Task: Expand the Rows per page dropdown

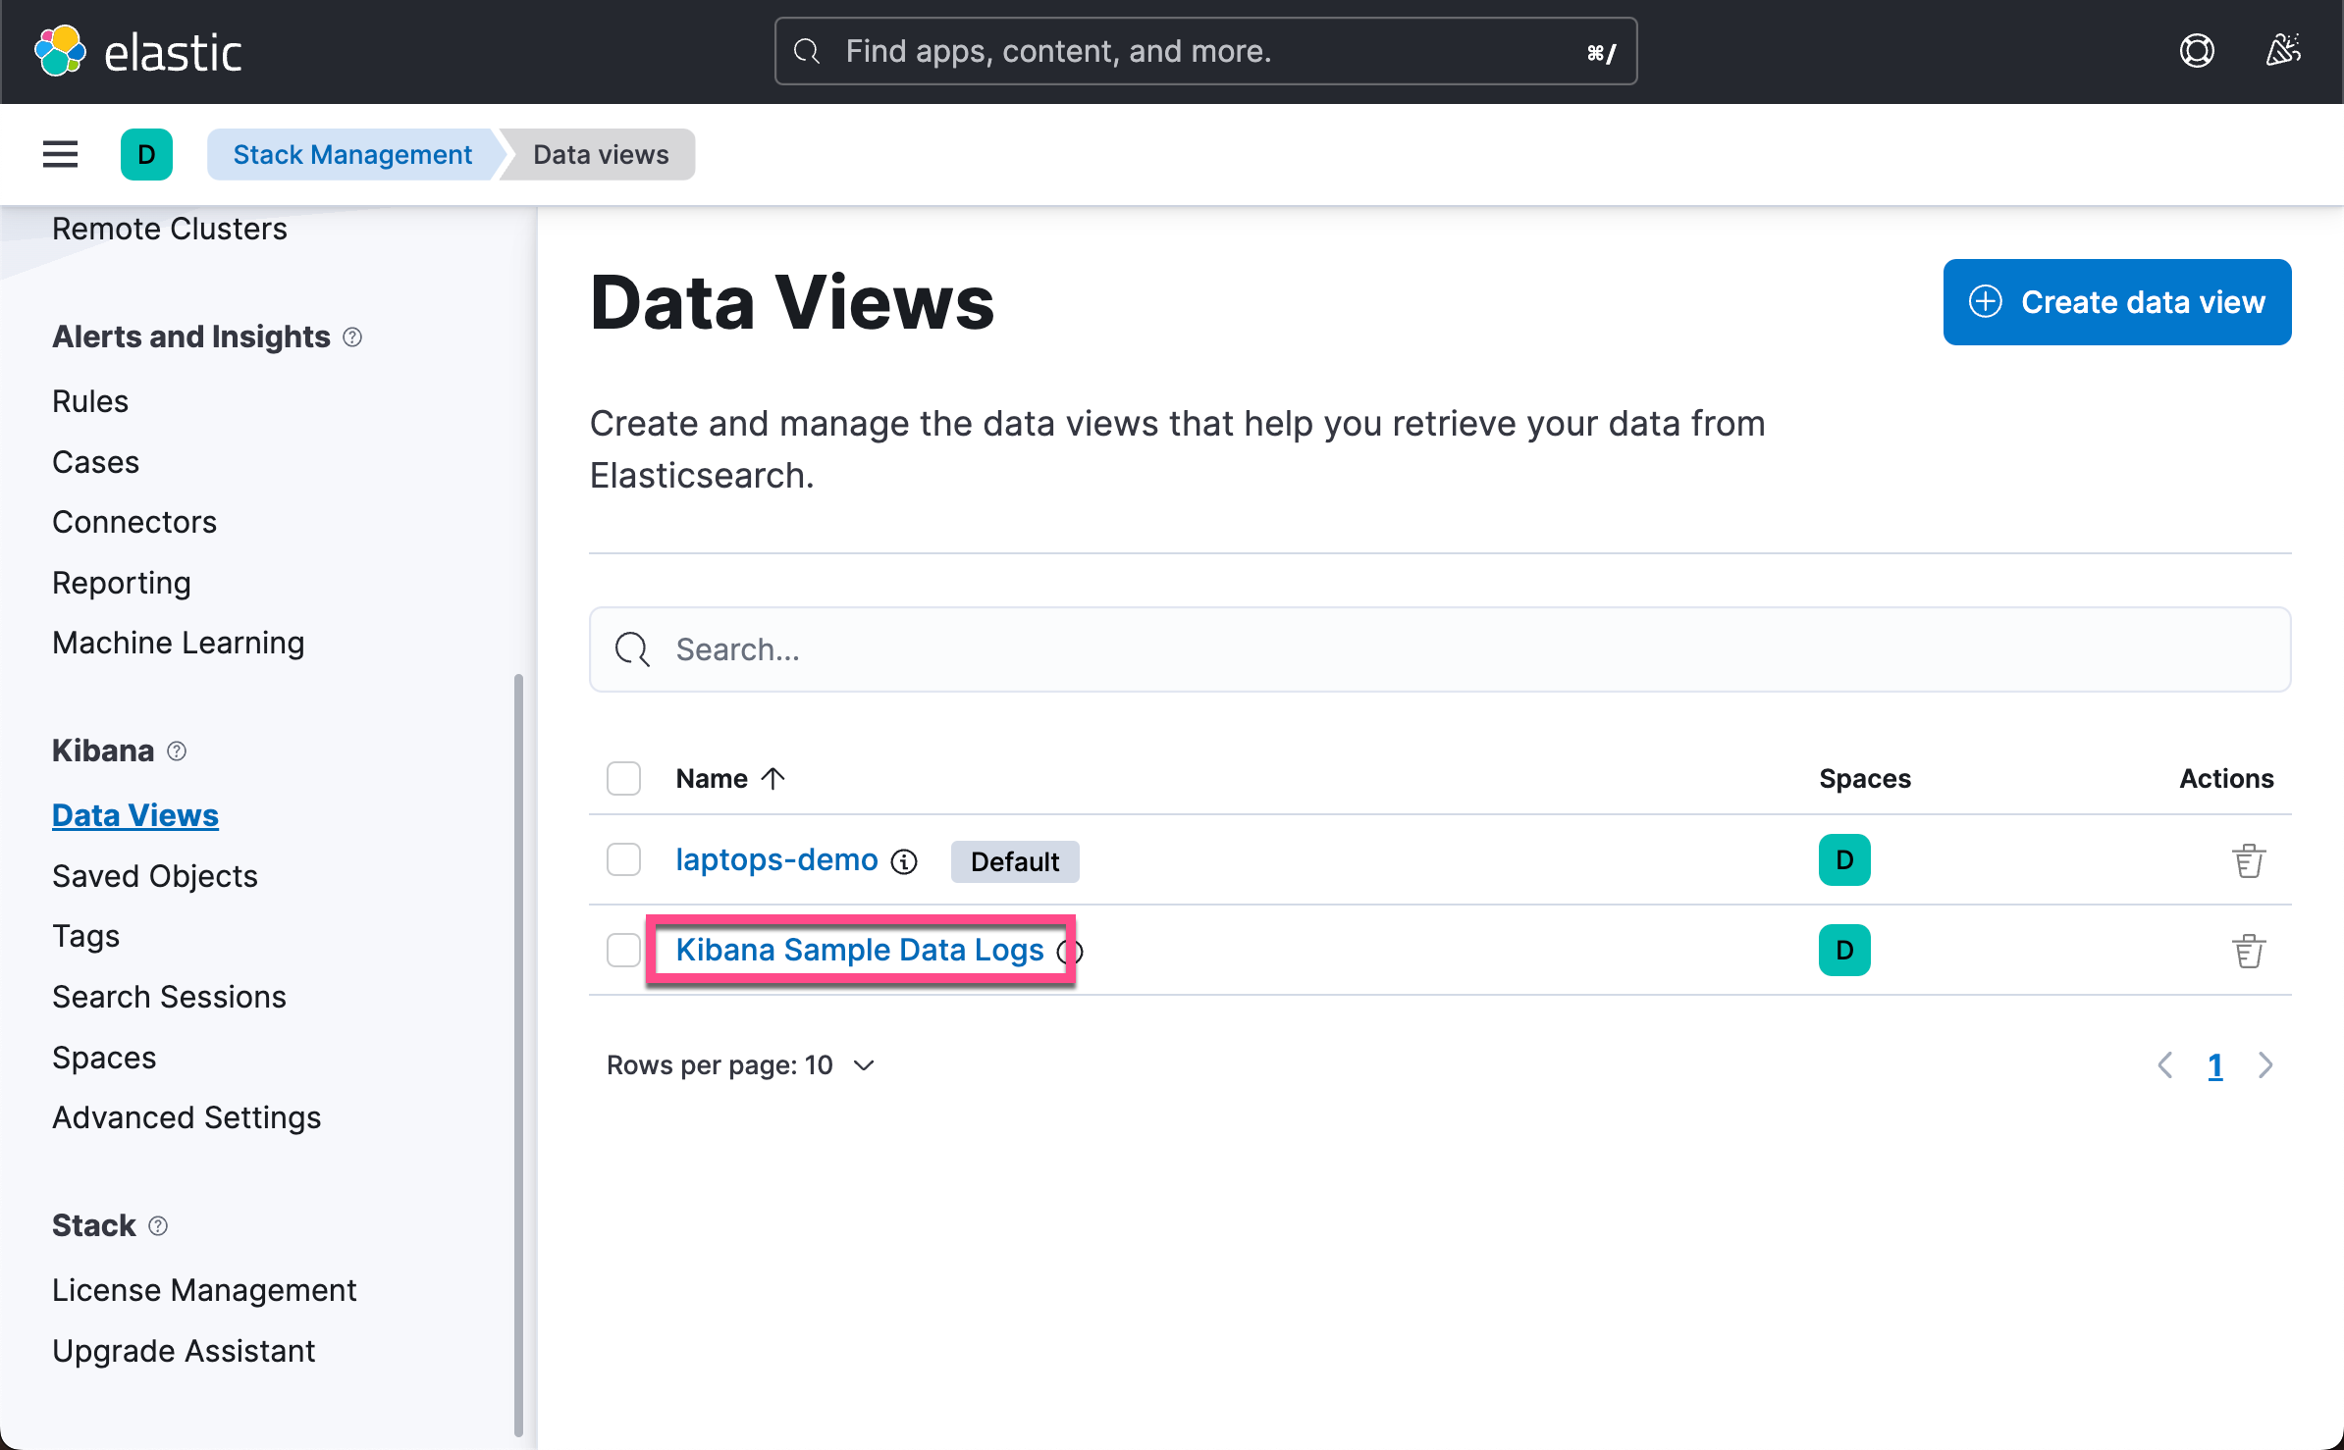Action: [740, 1065]
